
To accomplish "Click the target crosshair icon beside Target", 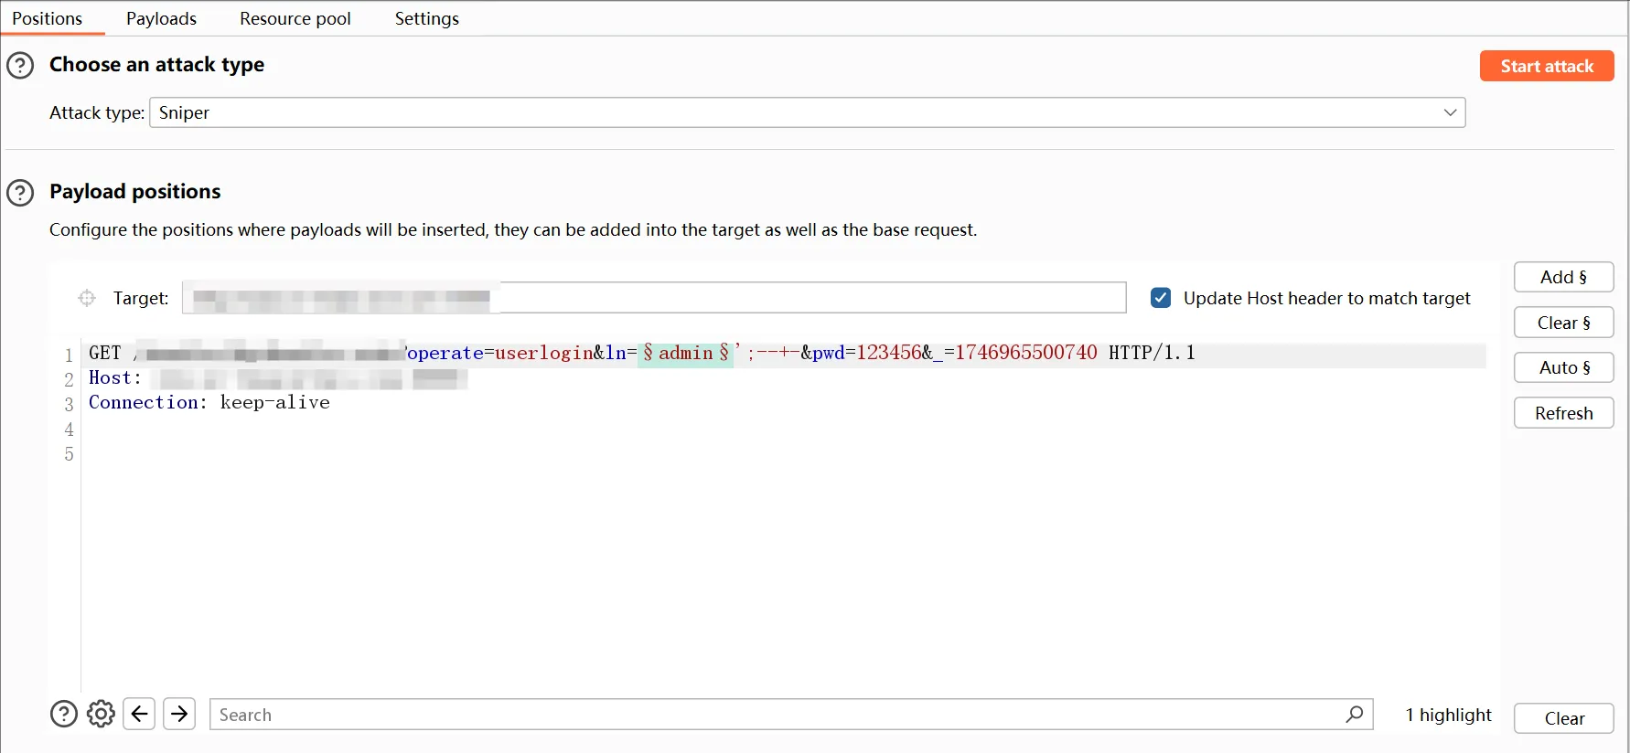I will (x=87, y=298).
